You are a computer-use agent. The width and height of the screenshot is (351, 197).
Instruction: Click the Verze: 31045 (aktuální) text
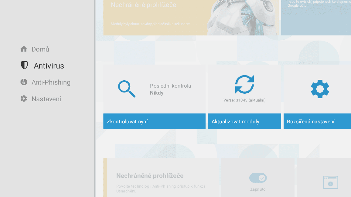pyautogui.click(x=244, y=100)
